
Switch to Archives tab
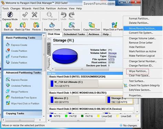coord(94,34)
